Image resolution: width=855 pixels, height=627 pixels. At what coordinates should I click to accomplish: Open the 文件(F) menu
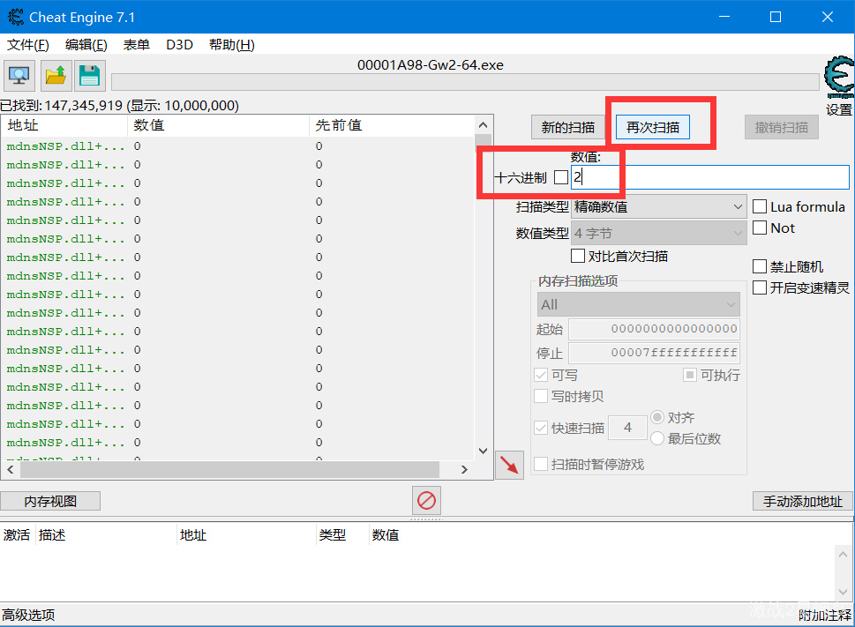tap(28, 45)
